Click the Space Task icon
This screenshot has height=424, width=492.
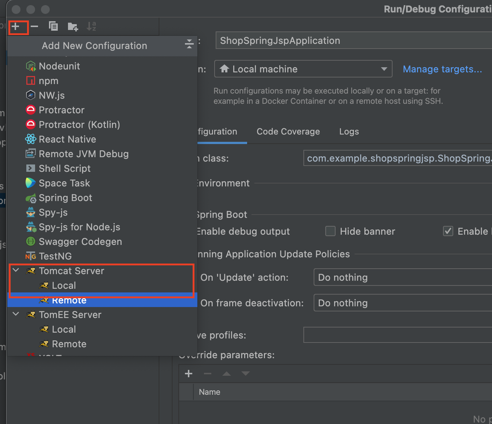tap(31, 183)
